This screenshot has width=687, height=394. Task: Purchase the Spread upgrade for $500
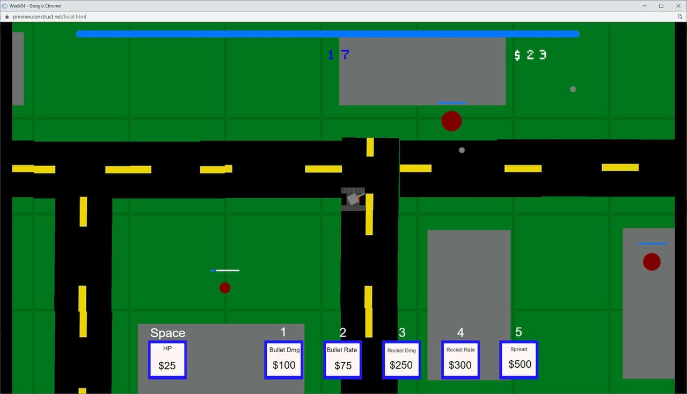click(x=519, y=360)
